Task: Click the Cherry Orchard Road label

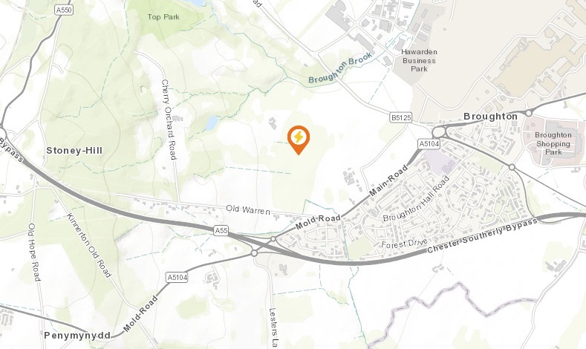Action: [x=169, y=120]
